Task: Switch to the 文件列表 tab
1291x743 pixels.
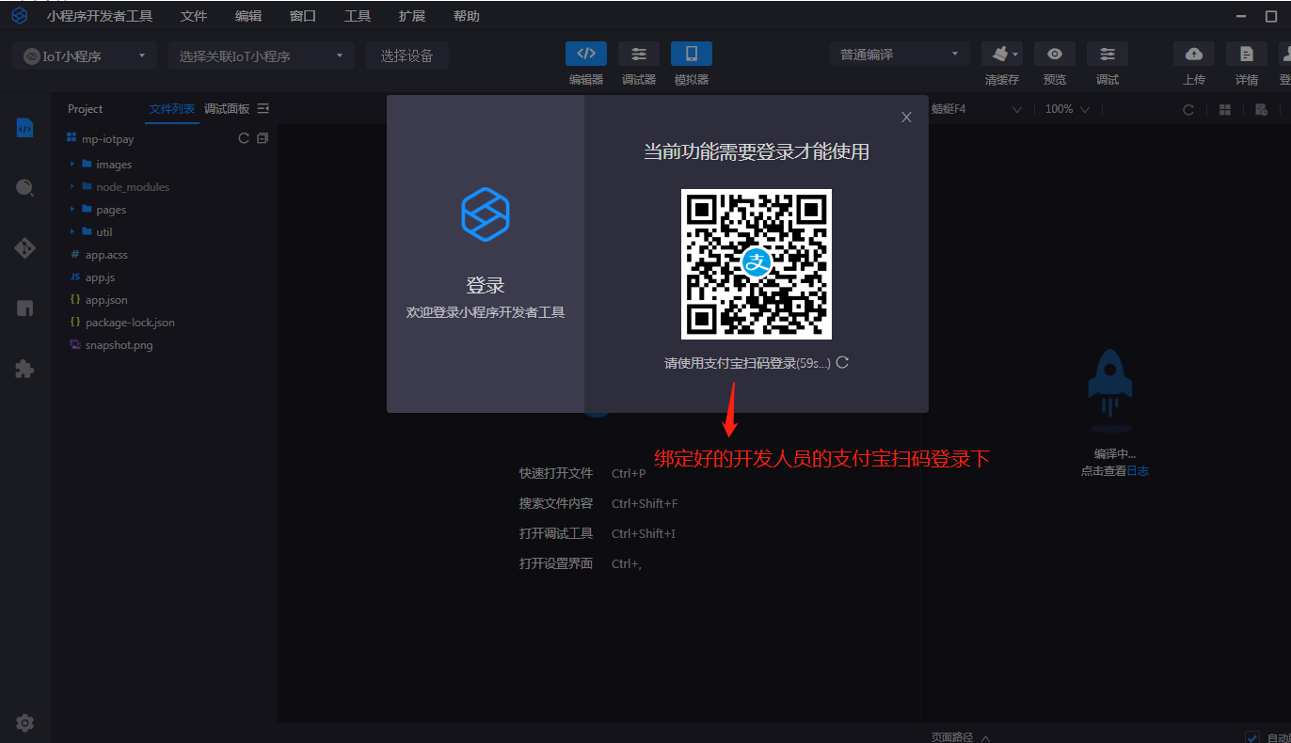Action: [172, 109]
